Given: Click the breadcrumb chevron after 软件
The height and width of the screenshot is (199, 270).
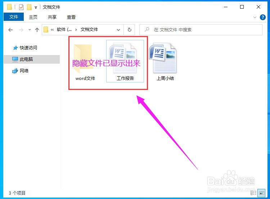Looking at the screenshot, I should click(76, 30).
